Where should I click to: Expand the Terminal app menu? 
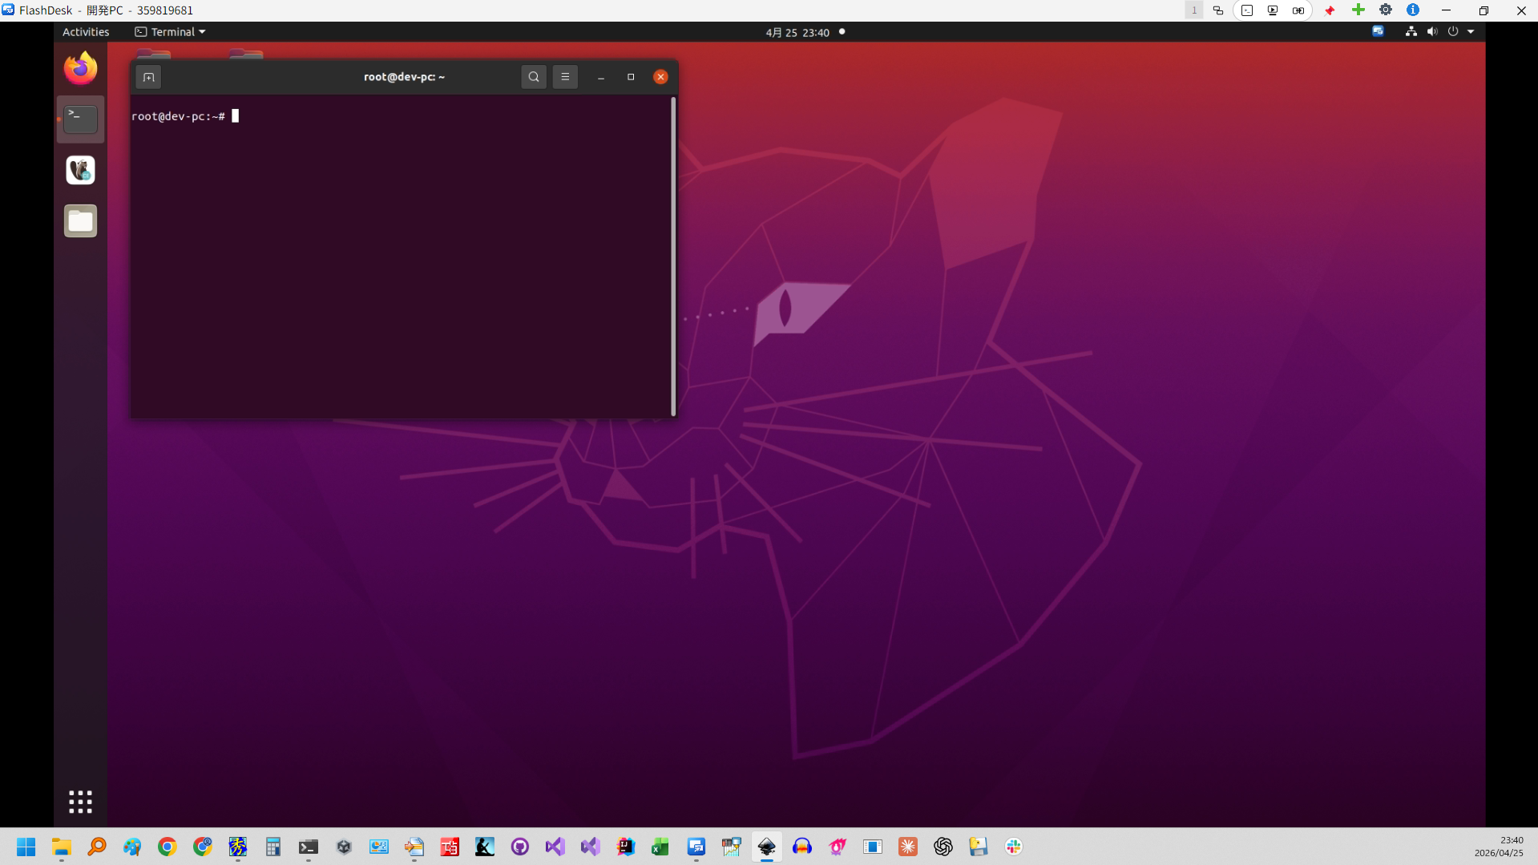point(170,32)
